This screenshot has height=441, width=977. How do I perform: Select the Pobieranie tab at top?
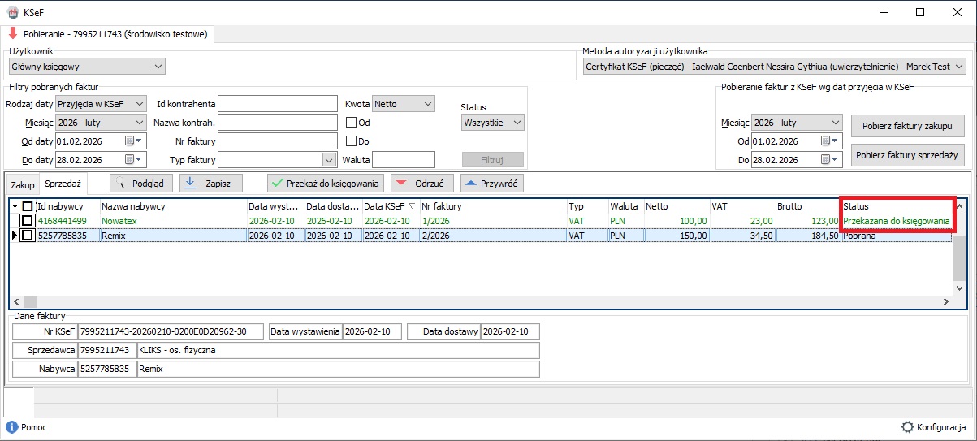tap(108, 34)
